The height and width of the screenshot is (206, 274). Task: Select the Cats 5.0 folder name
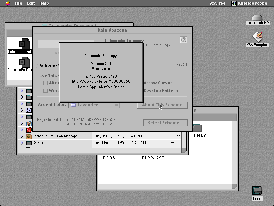(x=39, y=142)
